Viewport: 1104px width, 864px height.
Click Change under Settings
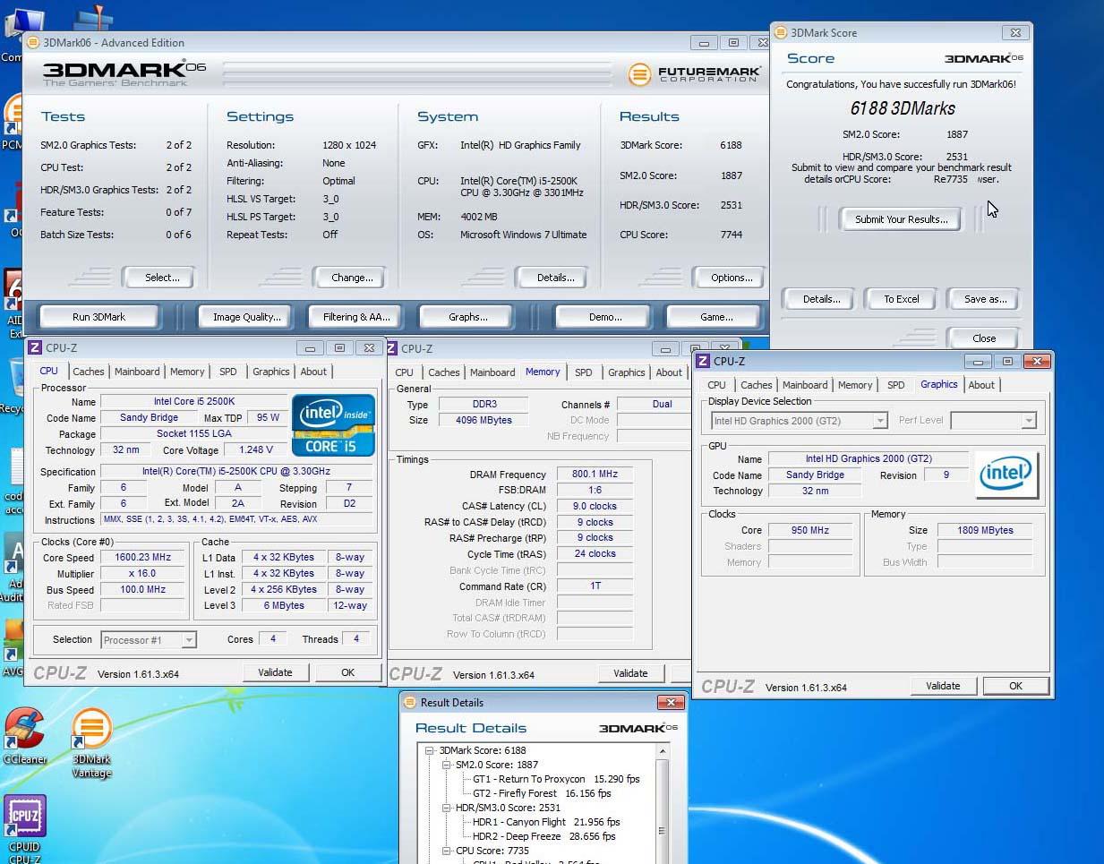pos(352,278)
